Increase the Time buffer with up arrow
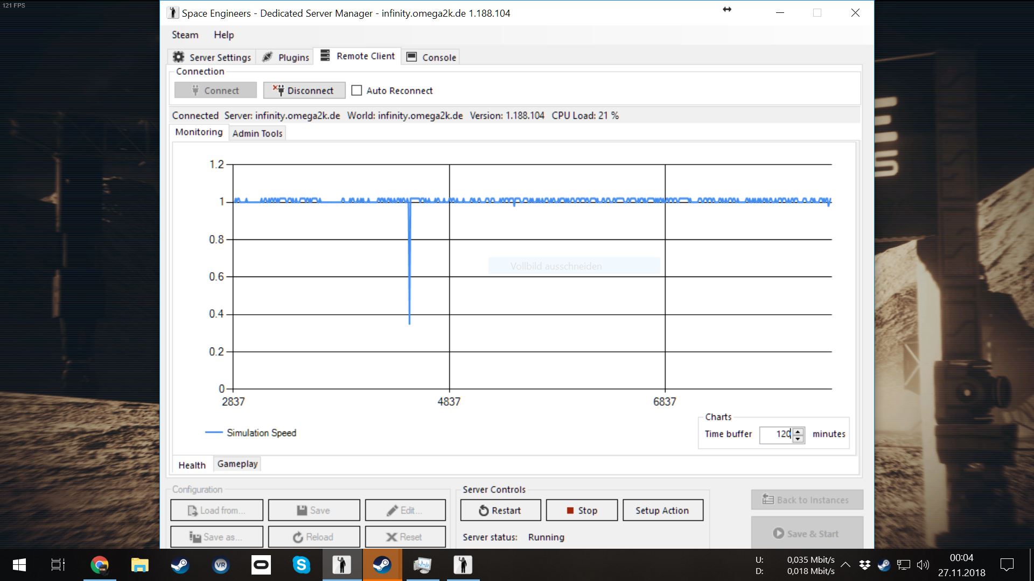Image resolution: width=1034 pixels, height=581 pixels. coord(798,431)
